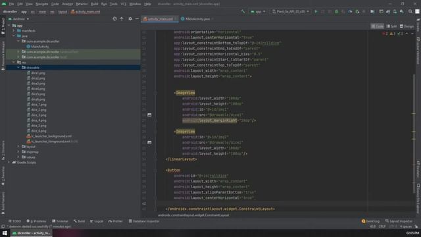Open the Profiler tool window

click(116, 221)
